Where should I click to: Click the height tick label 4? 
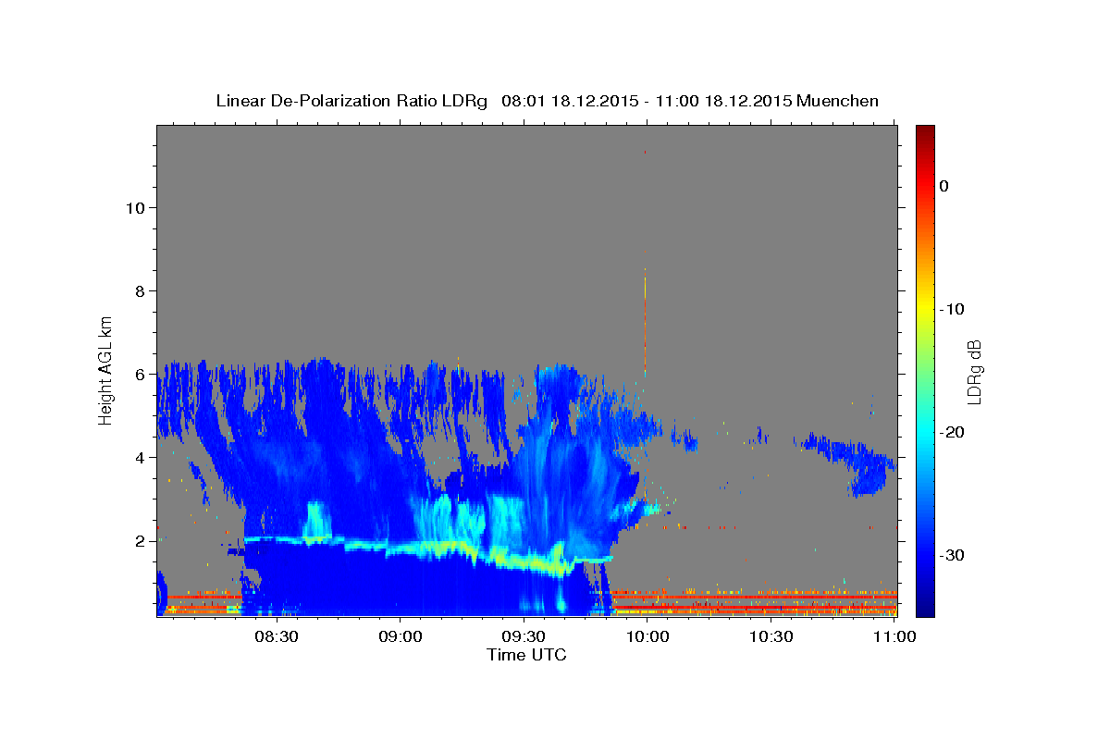(142, 458)
